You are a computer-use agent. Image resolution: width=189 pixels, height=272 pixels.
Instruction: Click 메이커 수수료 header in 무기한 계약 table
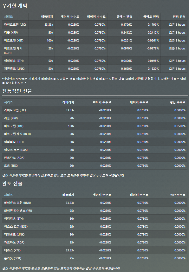pos(70,17)
